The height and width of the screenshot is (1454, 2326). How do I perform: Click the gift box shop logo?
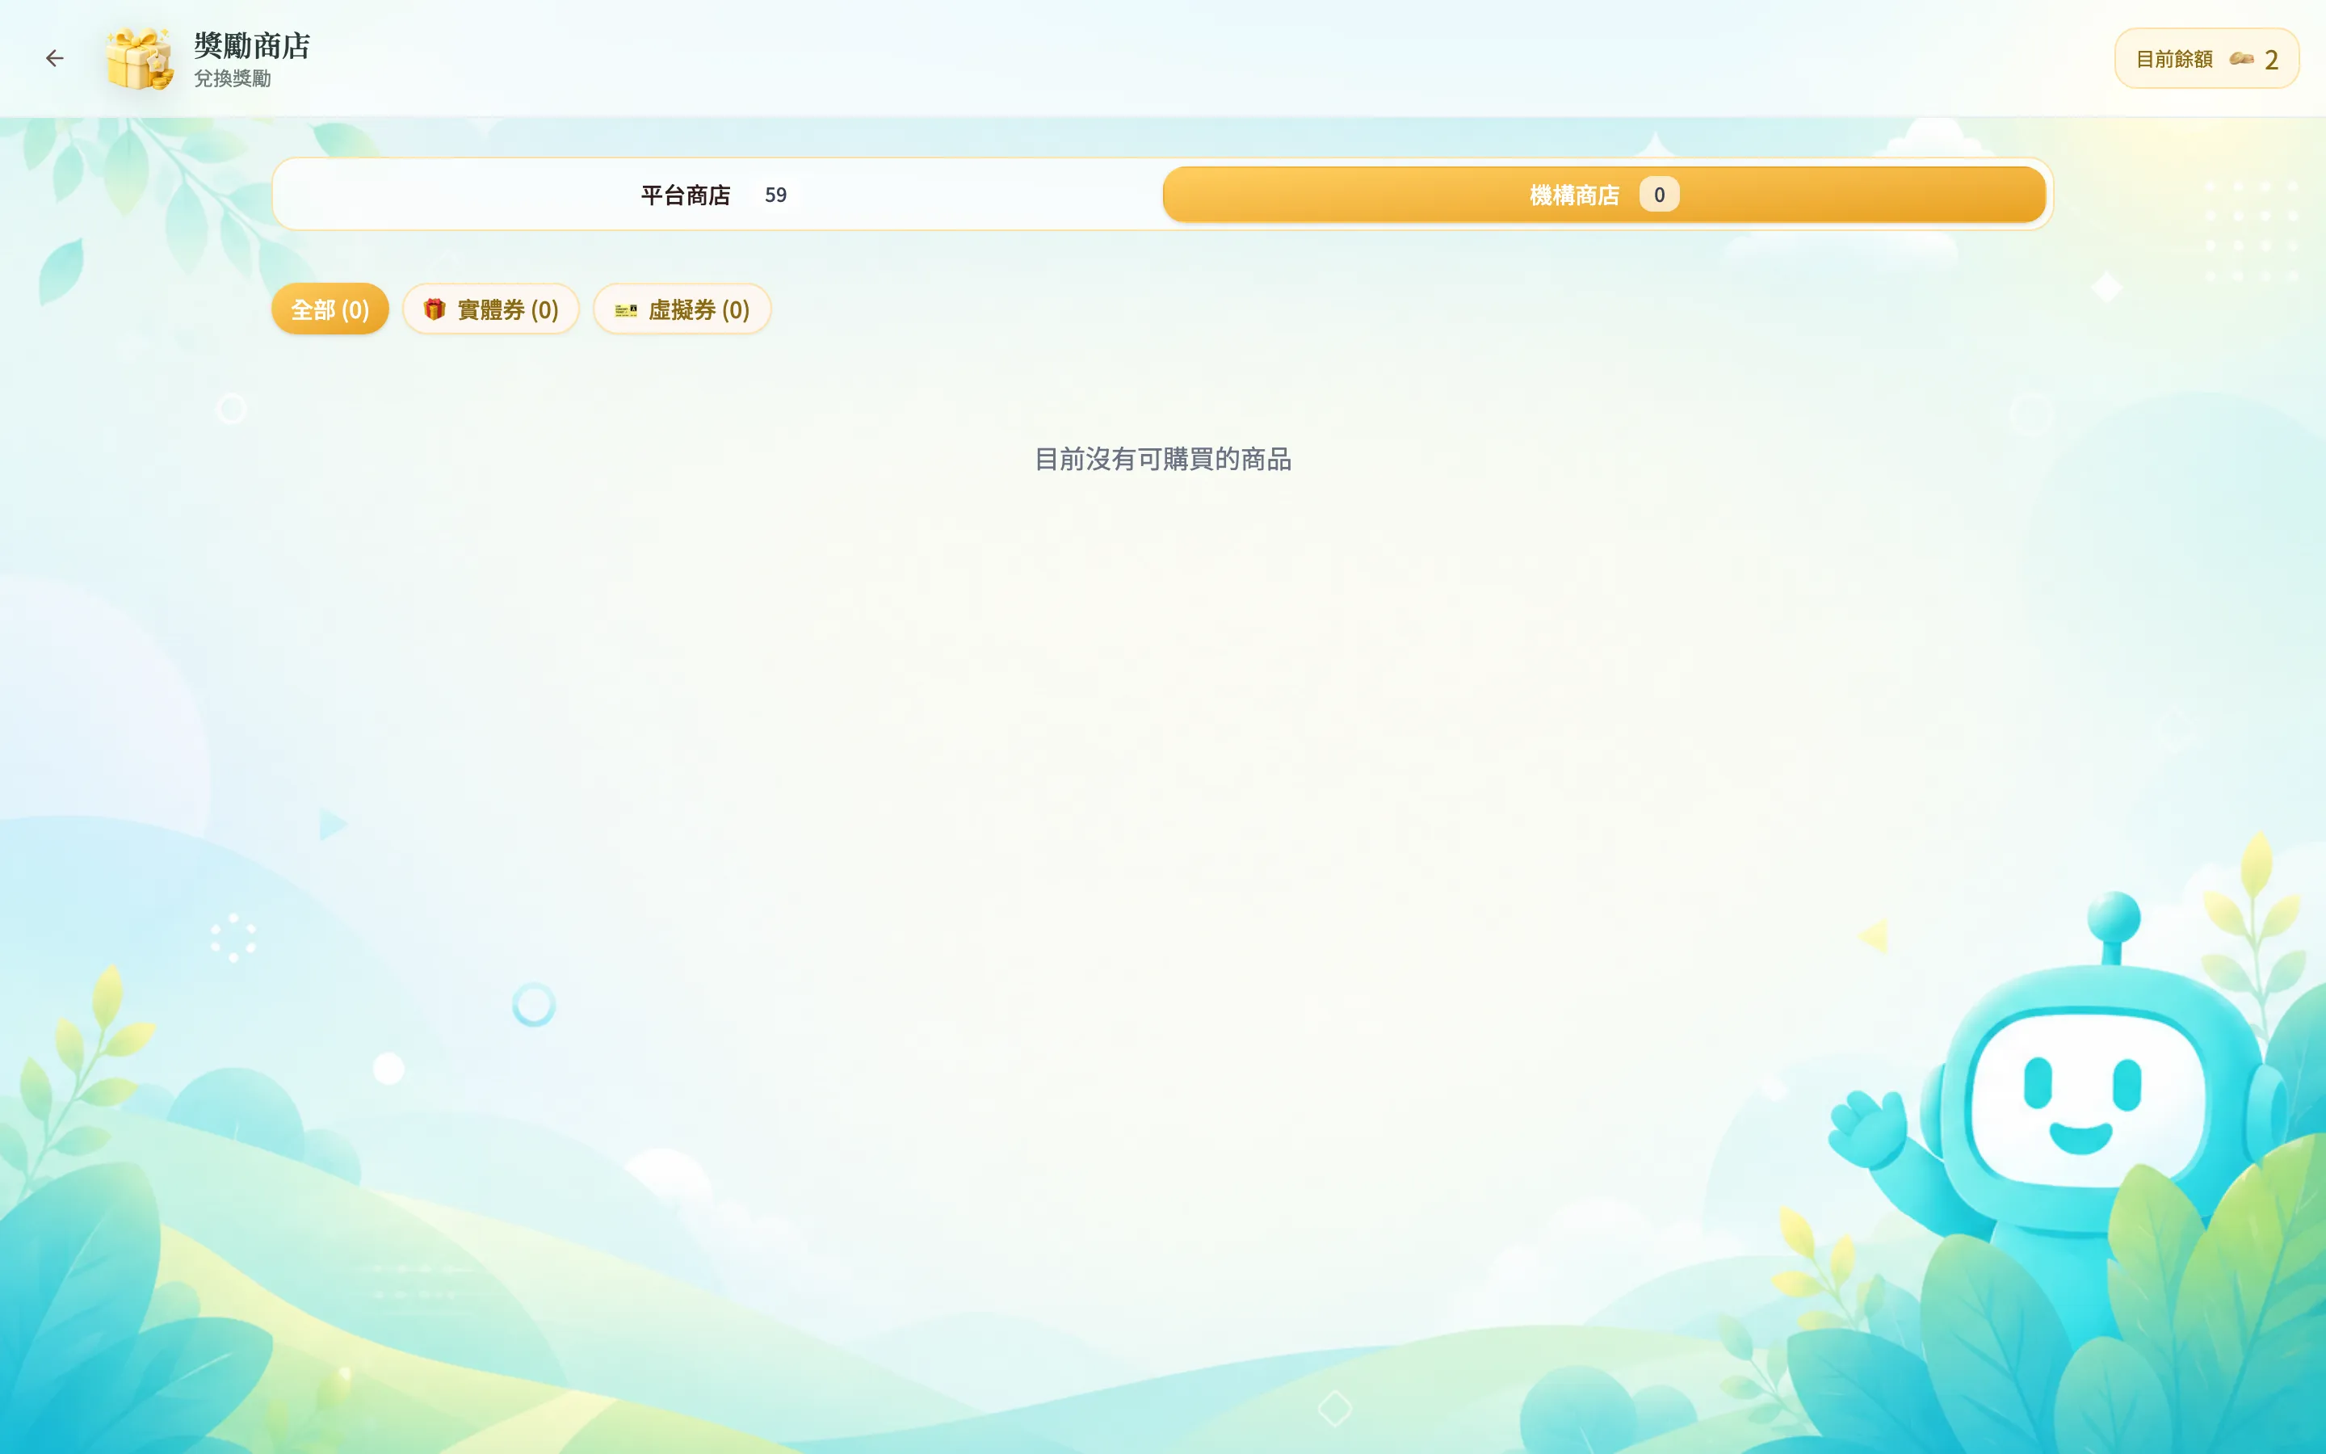(x=141, y=59)
